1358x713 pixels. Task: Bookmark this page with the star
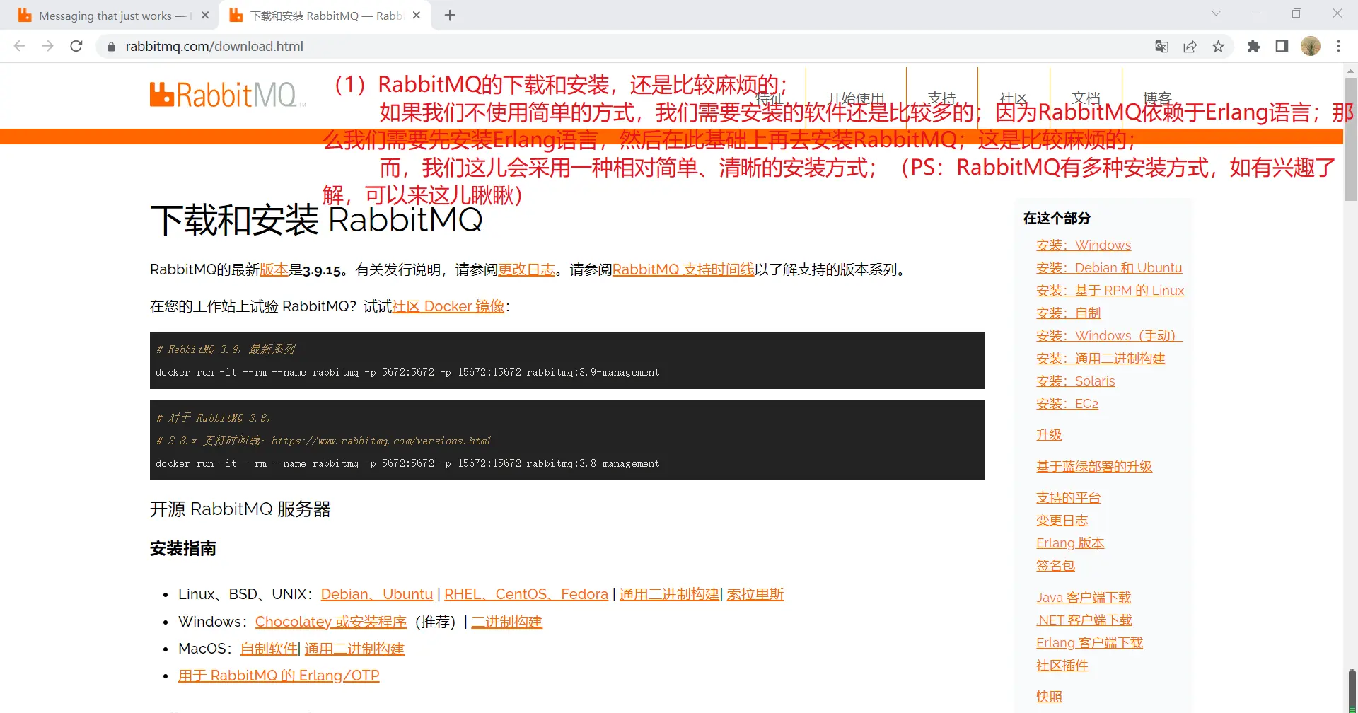click(1218, 46)
